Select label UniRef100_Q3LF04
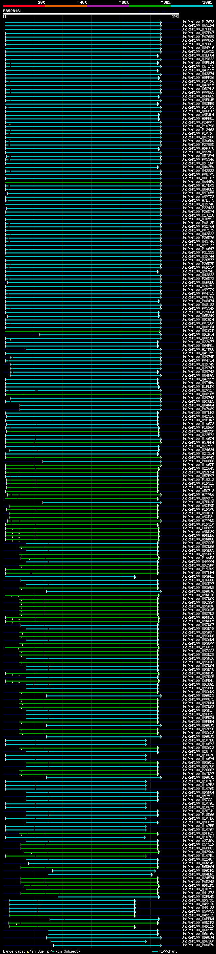216x954 pixels. pos(198,55)
